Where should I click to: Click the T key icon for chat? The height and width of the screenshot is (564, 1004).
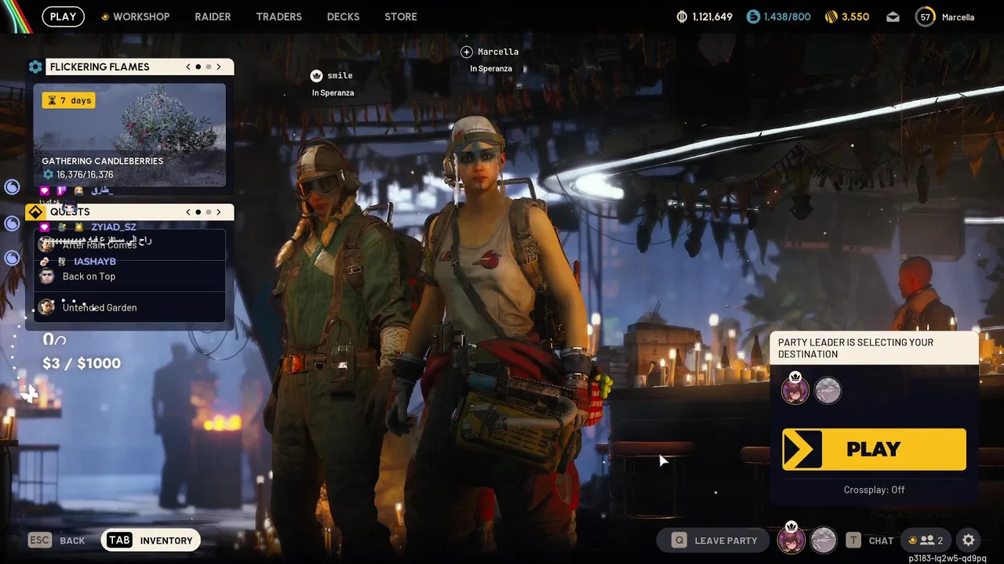pyautogui.click(x=853, y=540)
